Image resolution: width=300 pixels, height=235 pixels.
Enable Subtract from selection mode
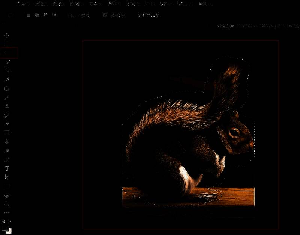point(45,15)
